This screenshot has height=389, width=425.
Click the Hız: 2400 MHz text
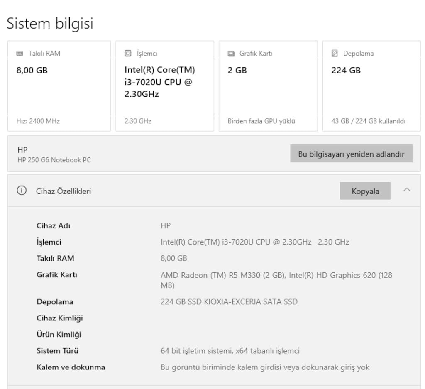pos(38,121)
